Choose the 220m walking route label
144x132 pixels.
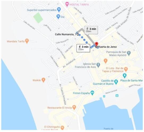83,48
